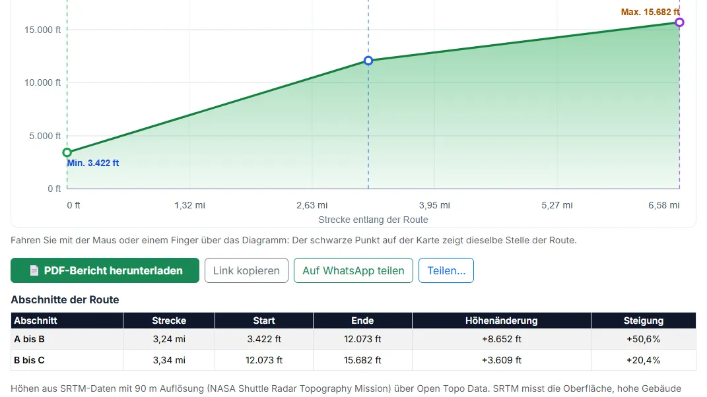The width and height of the screenshot is (707, 397).
Task: Select the B bis C row label
Action: click(x=29, y=360)
